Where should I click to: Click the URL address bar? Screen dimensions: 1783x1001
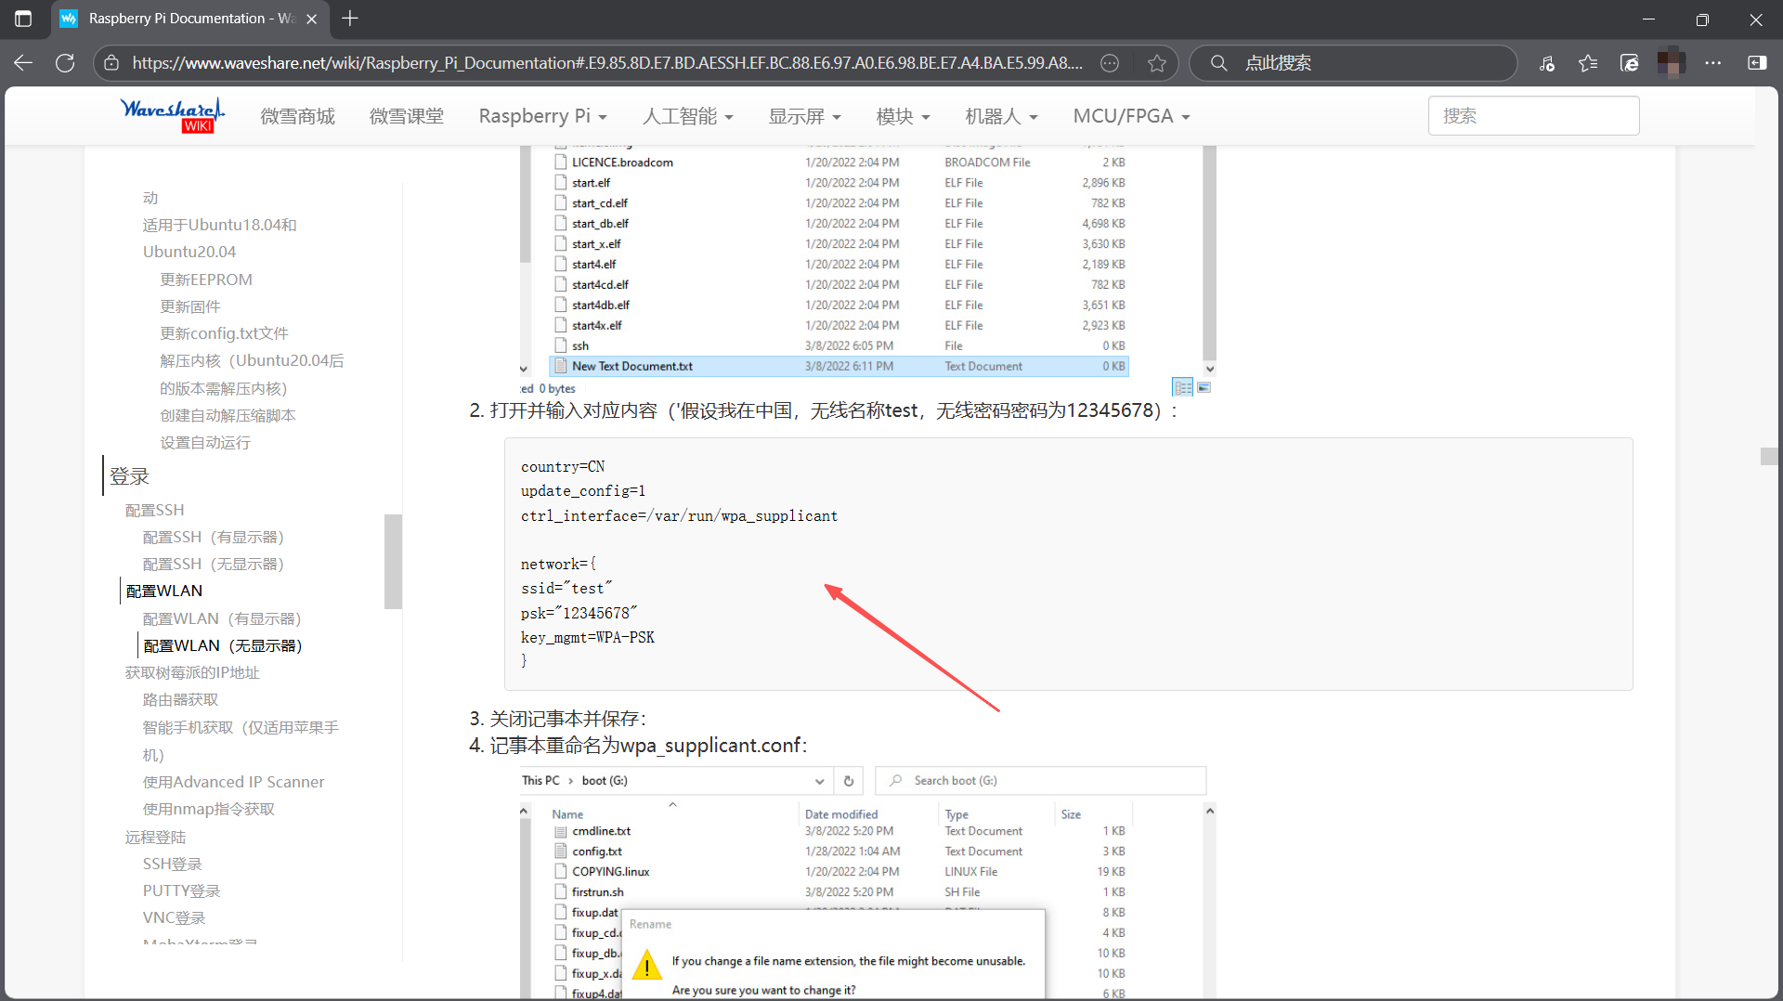point(607,63)
